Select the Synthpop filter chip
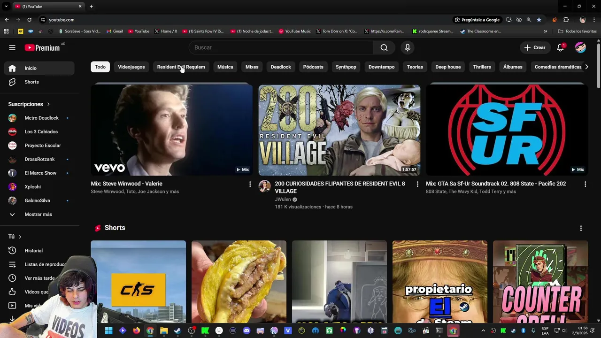The height and width of the screenshot is (338, 601). coord(346,67)
